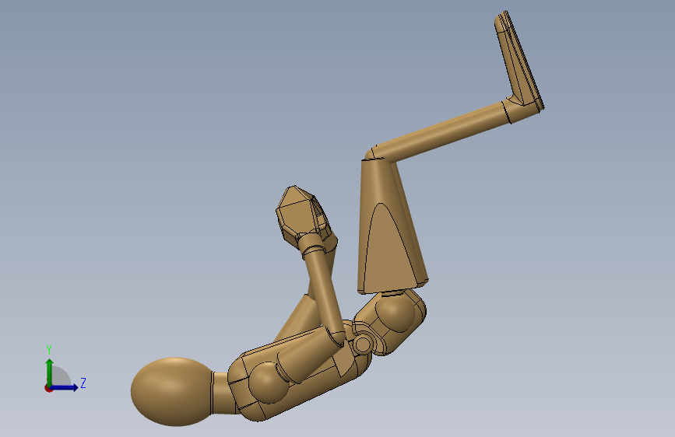The width and height of the screenshot is (675, 437).
Task: Click the circular hip pivot pin
Action: (x=363, y=344)
